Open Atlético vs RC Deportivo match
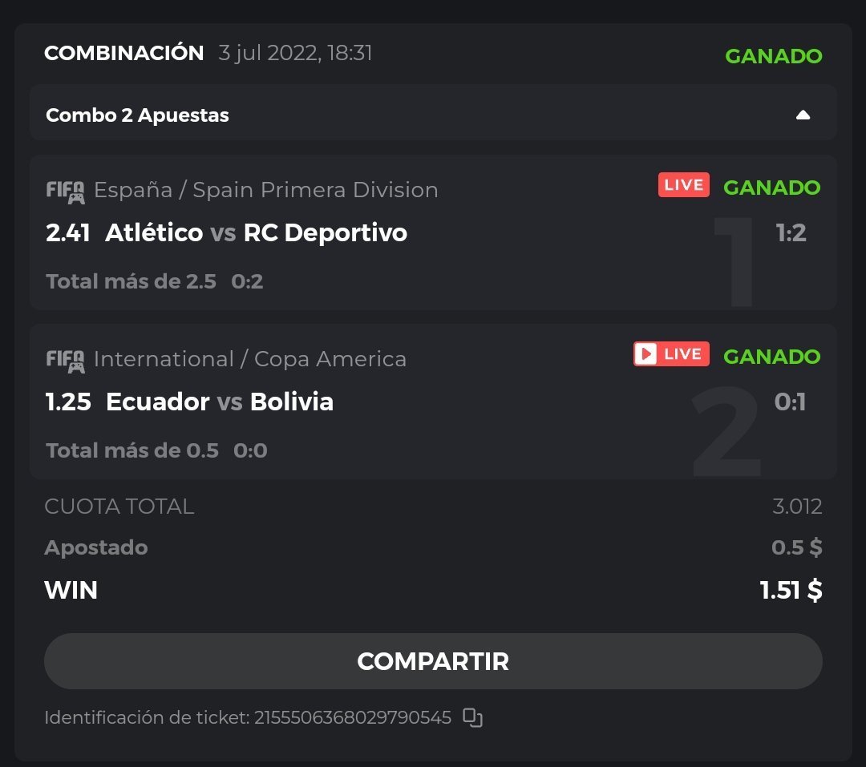Screen dimensions: 866x767 (256, 232)
